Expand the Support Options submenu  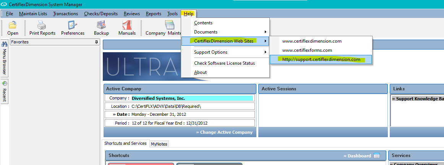click(x=225, y=52)
